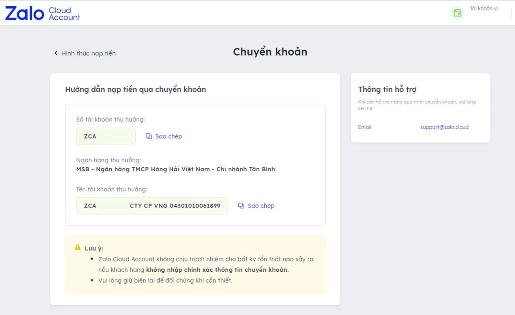Go back to Hình thức nạp tiền

click(x=88, y=53)
